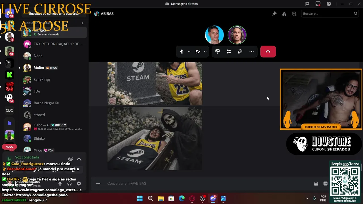Click the right bearded caller avatar
Image resolution: width=363 pixels, height=204 pixels.
[237, 35]
